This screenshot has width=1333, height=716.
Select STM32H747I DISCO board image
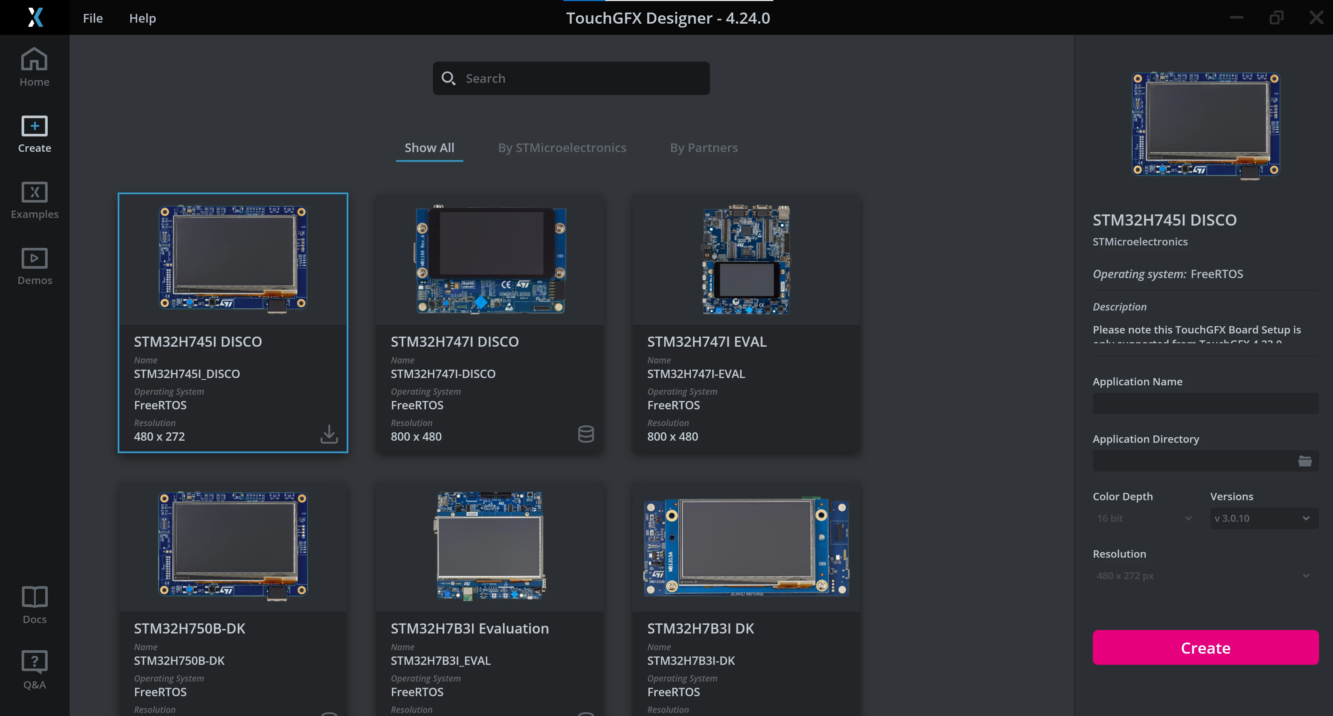coord(490,259)
